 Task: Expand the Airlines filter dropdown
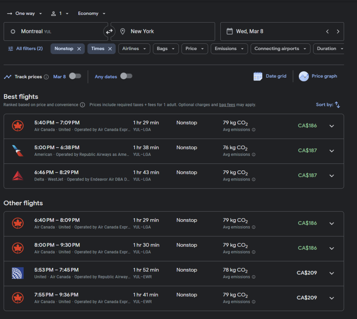[x=134, y=49]
